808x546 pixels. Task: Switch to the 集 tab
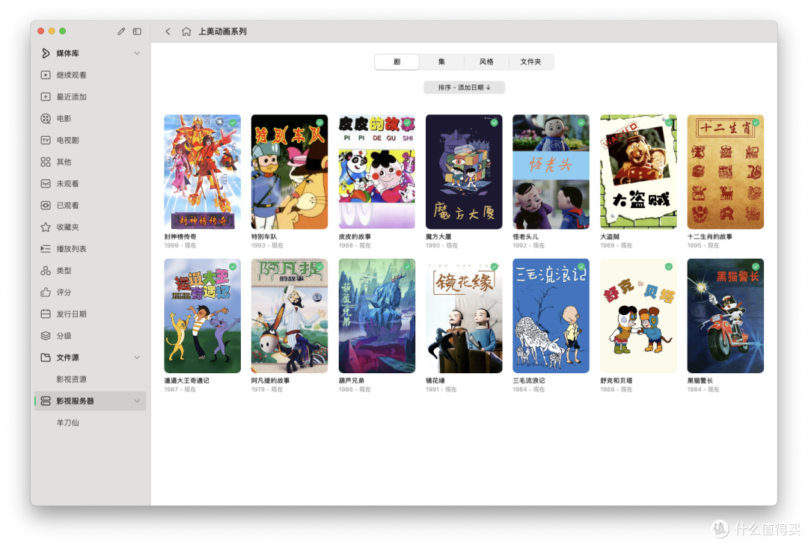click(441, 61)
